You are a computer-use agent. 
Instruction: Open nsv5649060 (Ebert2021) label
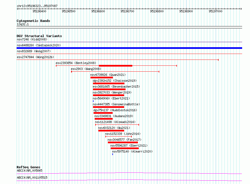(111, 98)
